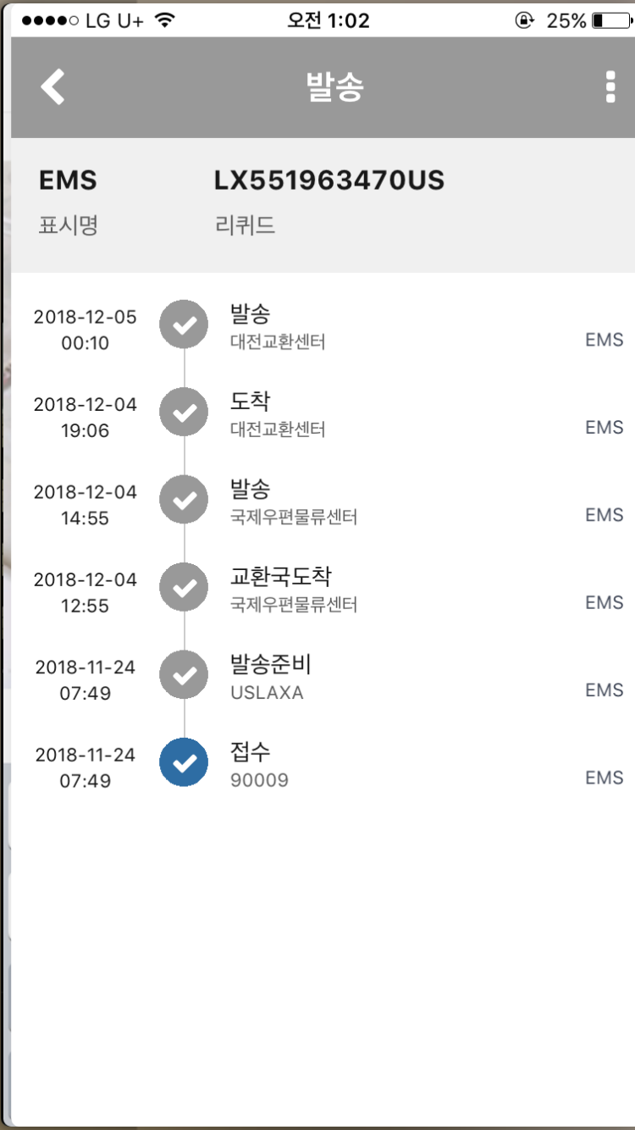The height and width of the screenshot is (1130, 635).
Task: Tap the battery indicator in status bar
Action: coord(609,20)
